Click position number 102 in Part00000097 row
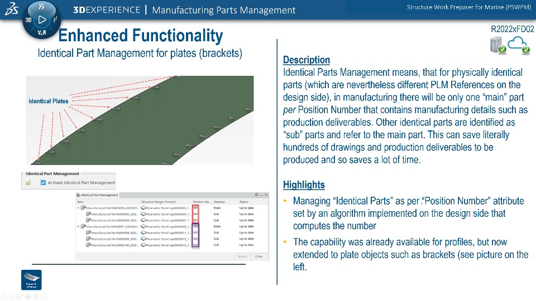Image resolution: width=536 pixels, height=301 pixels. pos(195,226)
